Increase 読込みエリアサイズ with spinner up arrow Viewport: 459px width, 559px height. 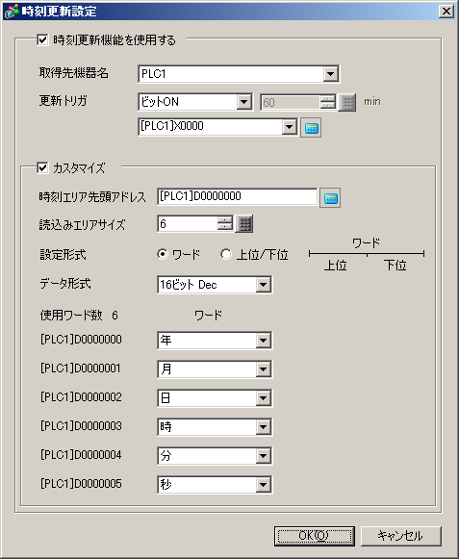[225, 220]
